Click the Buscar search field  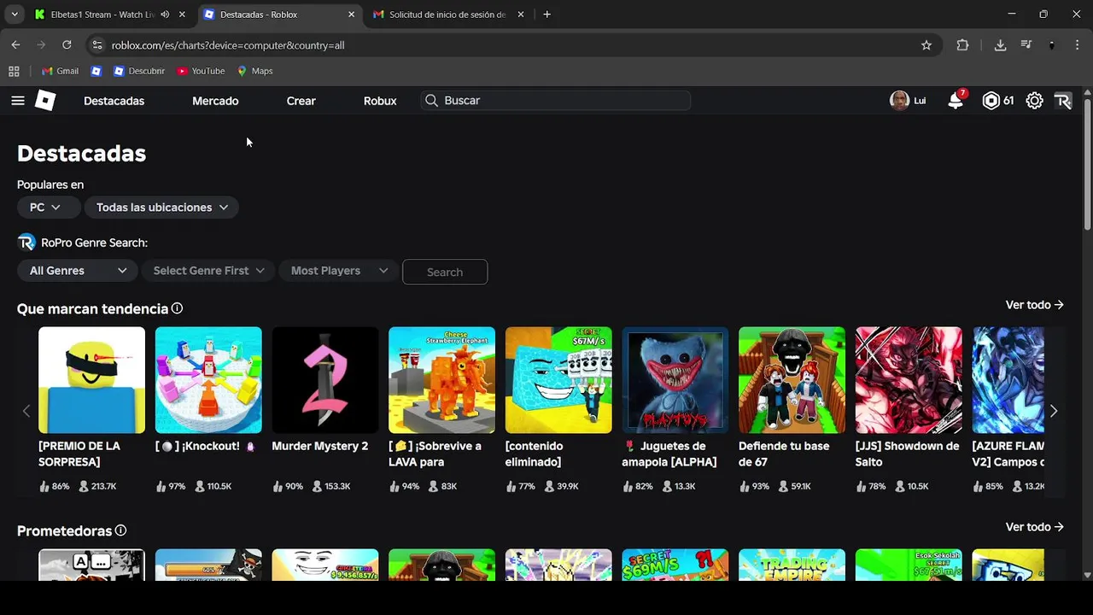tap(555, 101)
